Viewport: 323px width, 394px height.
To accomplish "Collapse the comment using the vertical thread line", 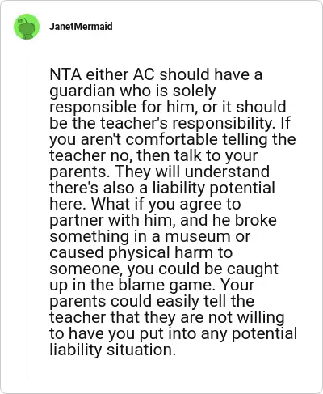I will pos(27,210).
